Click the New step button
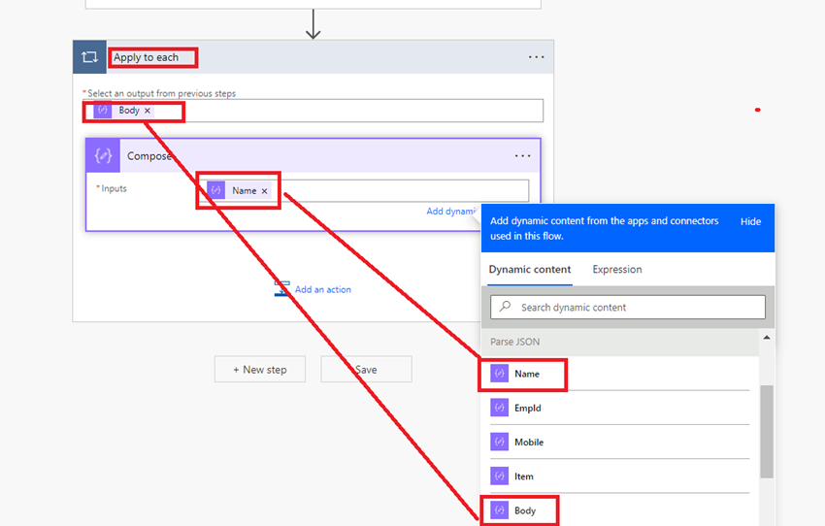Image resolution: width=825 pixels, height=526 pixels. tap(260, 369)
